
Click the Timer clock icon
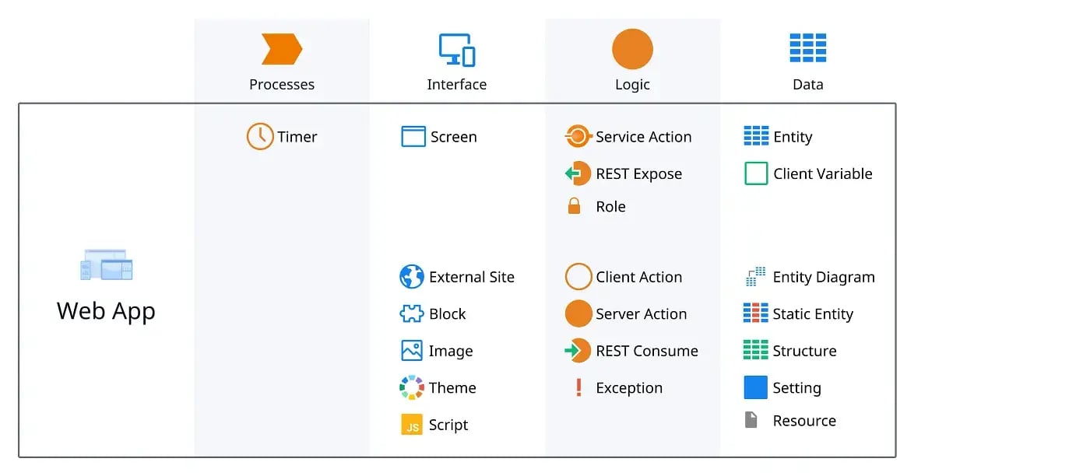260,137
